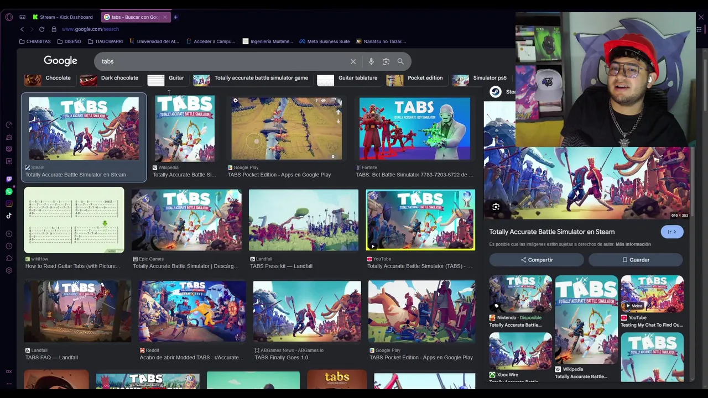
Task: Open ABGames TABS Finally Goes 1.0 result
Action: [x=307, y=321]
